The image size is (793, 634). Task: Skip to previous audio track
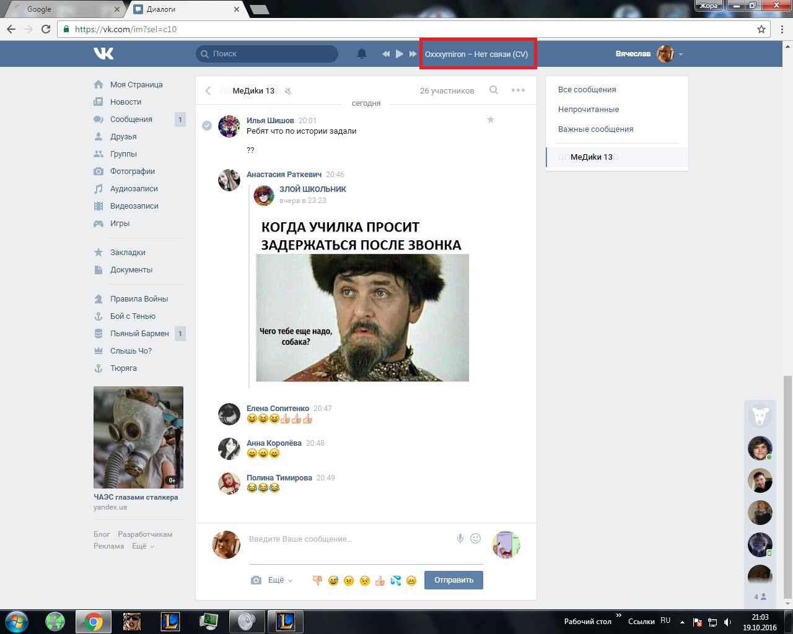point(386,54)
